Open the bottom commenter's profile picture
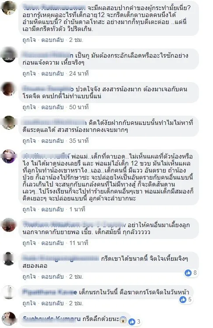 pos(9,318)
